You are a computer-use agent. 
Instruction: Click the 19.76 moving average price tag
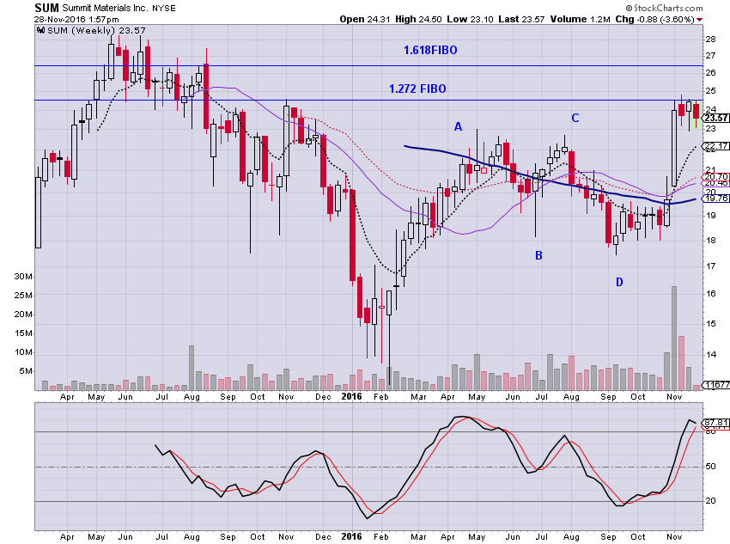[x=716, y=199]
